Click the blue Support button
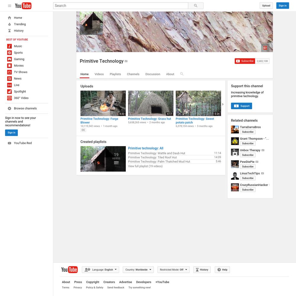 (x=242, y=106)
